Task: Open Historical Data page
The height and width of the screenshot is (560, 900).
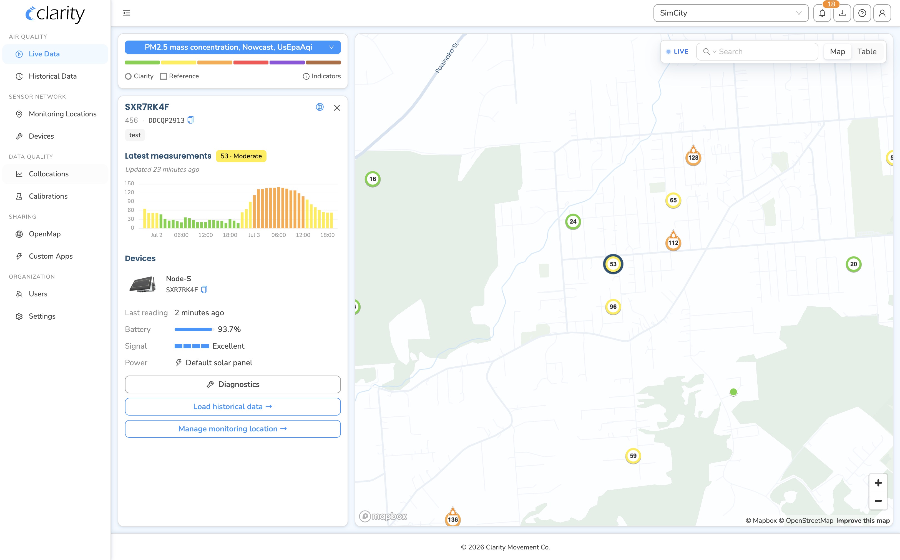Action: click(x=55, y=76)
